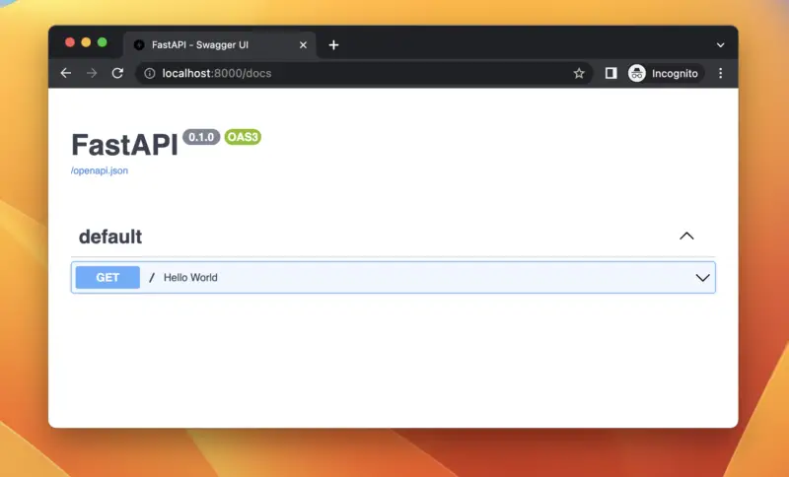Close the FastAPI - Swagger UI tab

[x=303, y=45]
